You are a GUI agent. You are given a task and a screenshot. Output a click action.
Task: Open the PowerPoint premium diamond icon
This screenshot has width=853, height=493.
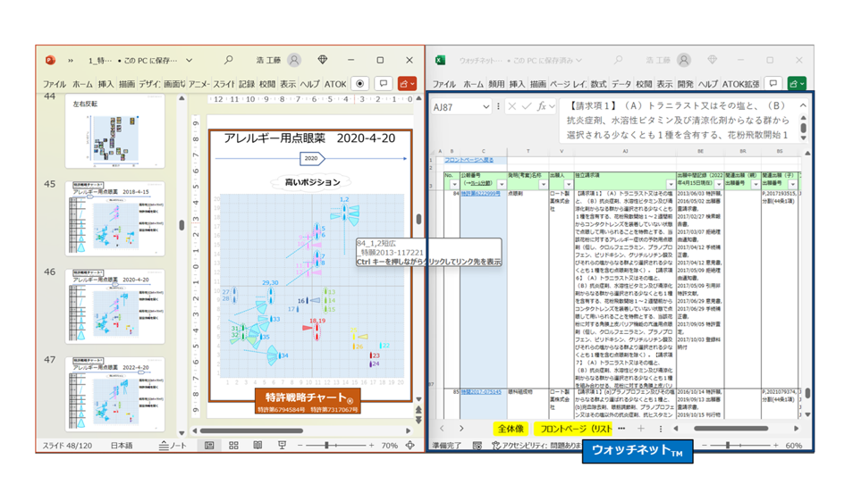tap(323, 60)
